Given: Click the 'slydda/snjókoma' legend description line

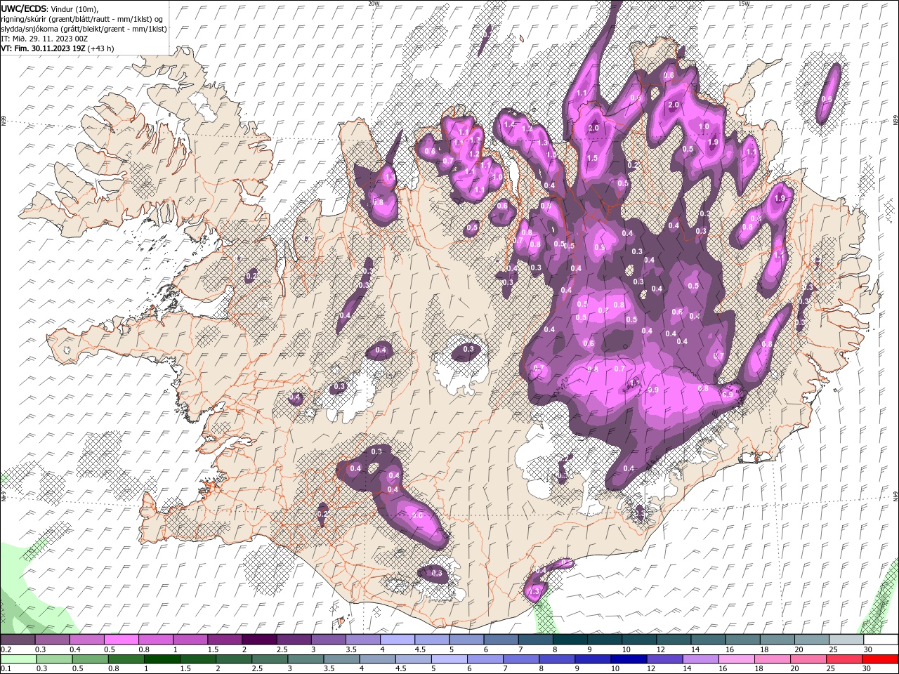Looking at the screenshot, I should (x=84, y=29).
